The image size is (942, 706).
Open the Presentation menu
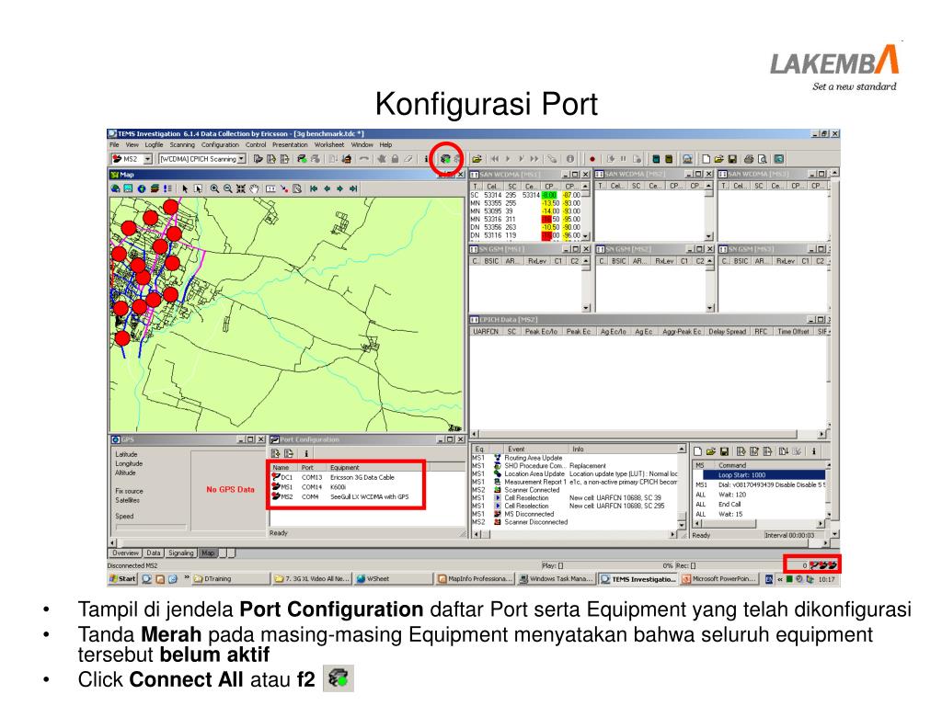(290, 144)
